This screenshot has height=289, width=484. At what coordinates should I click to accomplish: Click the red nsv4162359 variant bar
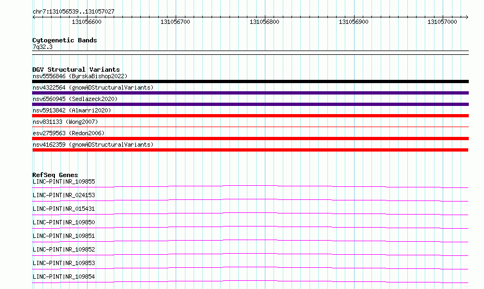(250, 150)
